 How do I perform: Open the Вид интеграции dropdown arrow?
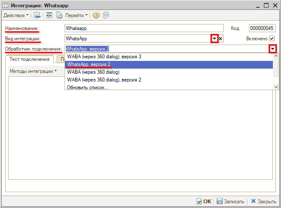(214, 39)
